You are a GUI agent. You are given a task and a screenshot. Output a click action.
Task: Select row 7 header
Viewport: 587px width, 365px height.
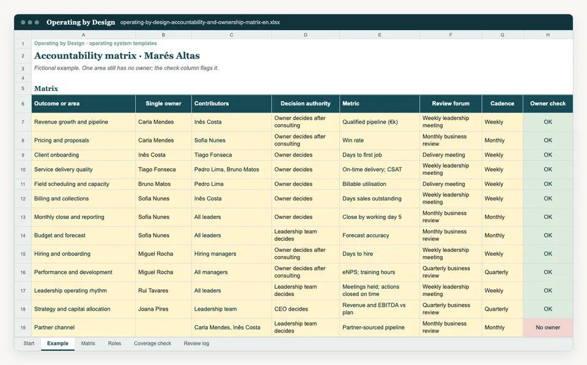(23, 122)
